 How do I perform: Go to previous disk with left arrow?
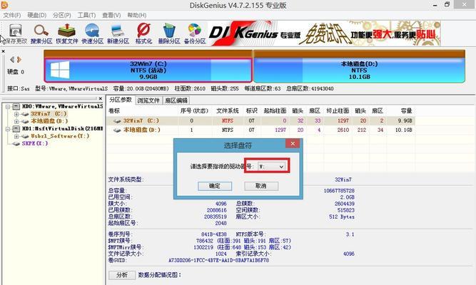pyautogui.click(x=12, y=59)
